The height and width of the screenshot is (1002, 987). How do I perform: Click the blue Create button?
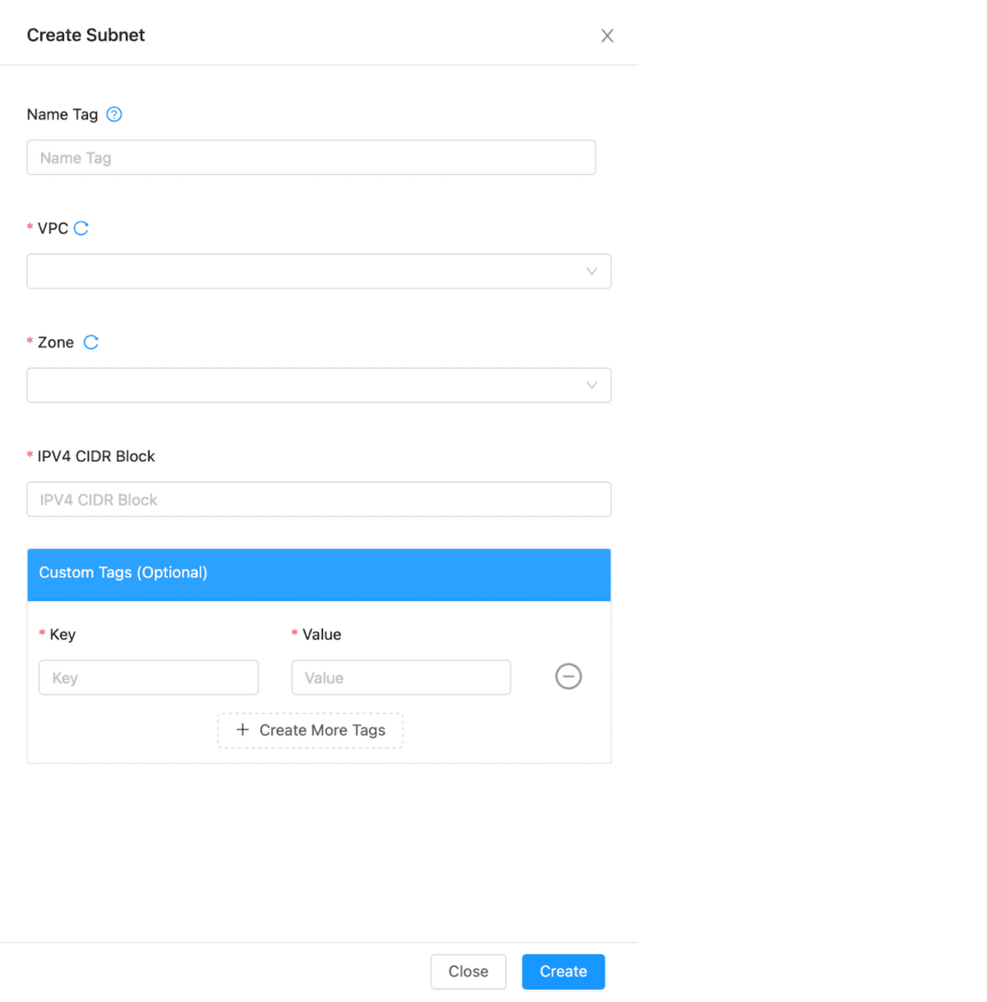pos(563,972)
